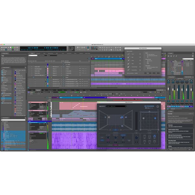Click the red Record button in the transport
Image resolution: width=195 pixels, height=195 pixels.
17,47
